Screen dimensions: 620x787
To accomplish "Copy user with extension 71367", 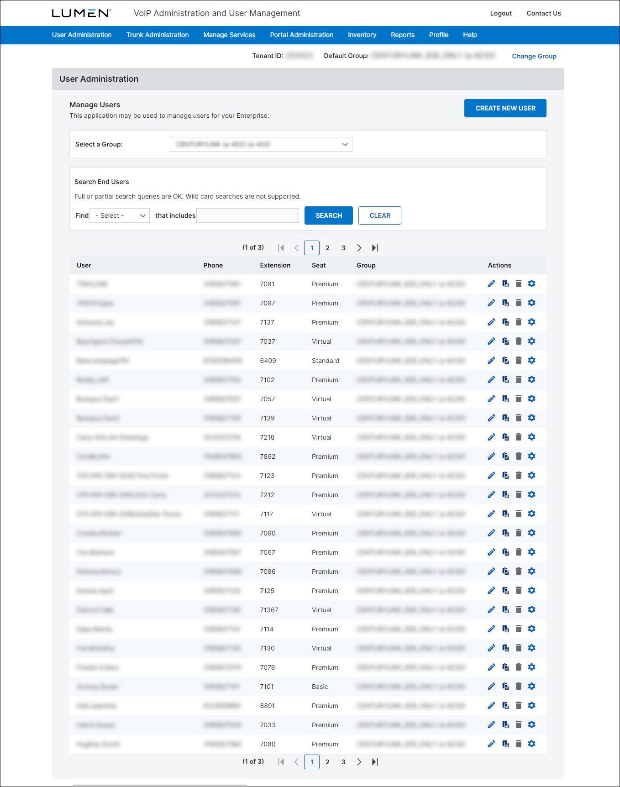I will pos(505,610).
